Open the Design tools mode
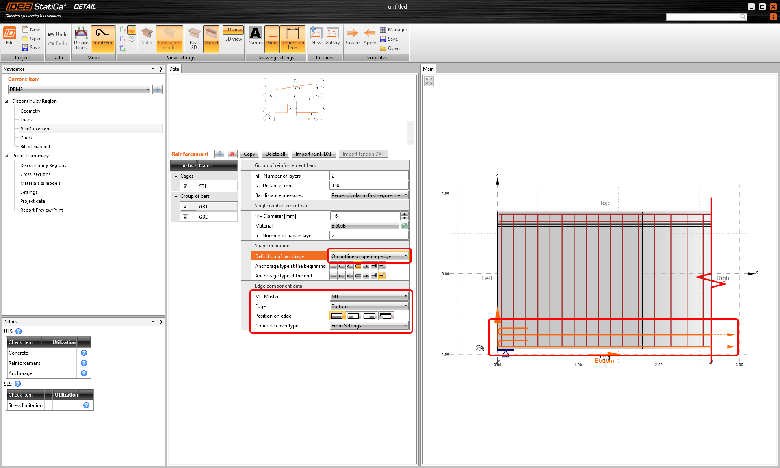 click(x=81, y=39)
